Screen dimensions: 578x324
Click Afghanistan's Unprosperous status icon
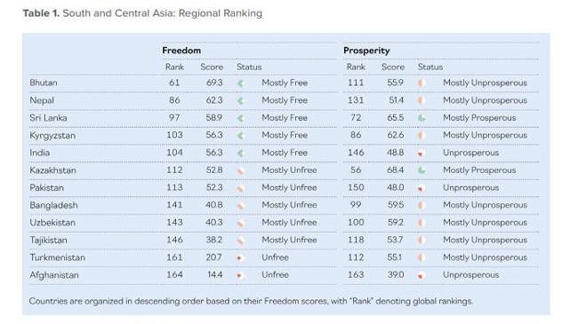[x=421, y=276]
